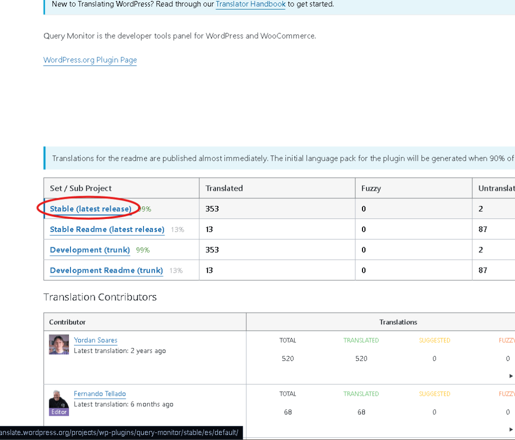Viewport: 515px width, 440px height.
Task: Click Fernando Tellado avatar photo
Action: click(x=59, y=398)
